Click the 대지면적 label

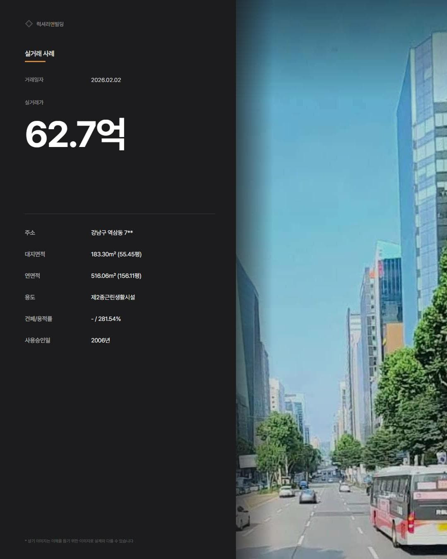click(x=35, y=254)
